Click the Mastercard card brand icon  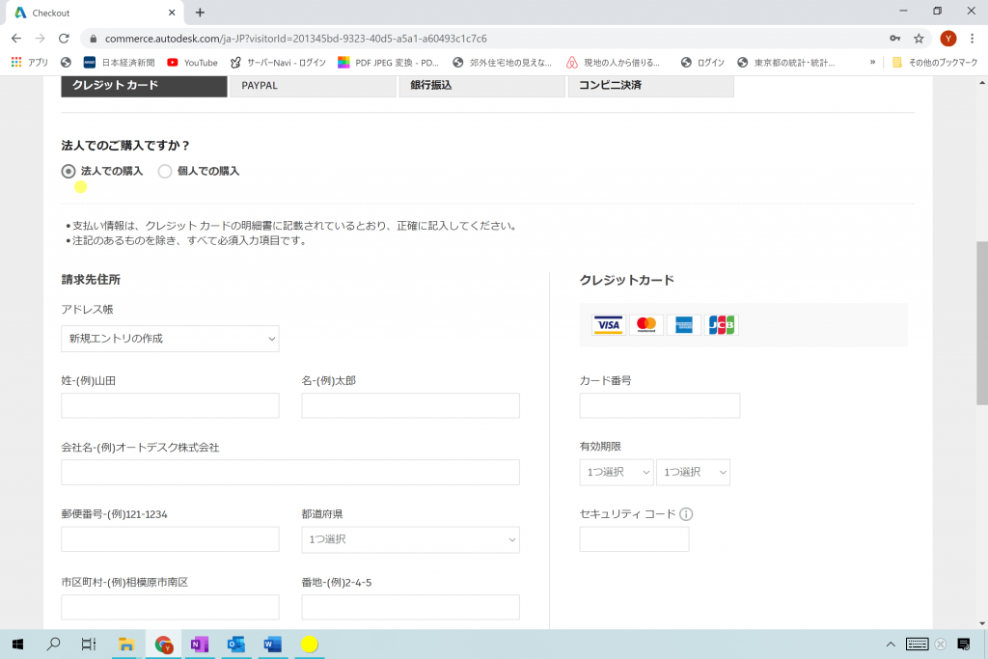pyautogui.click(x=645, y=325)
